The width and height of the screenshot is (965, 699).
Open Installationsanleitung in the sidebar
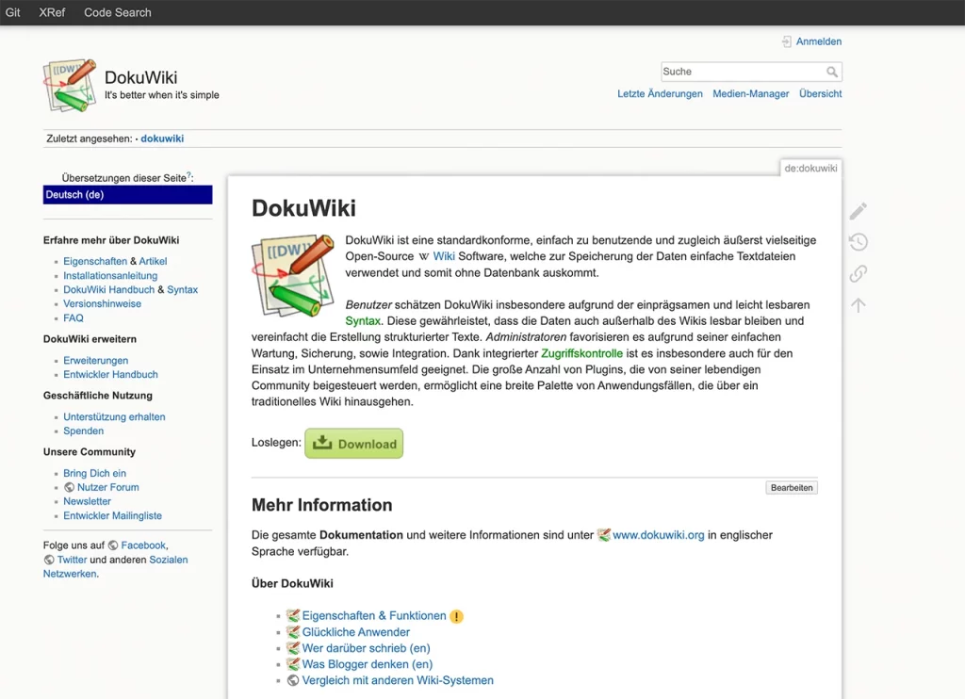tap(110, 276)
